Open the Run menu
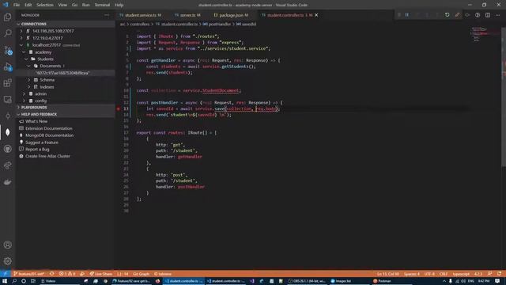The height and width of the screenshot is (285, 506). pos(86,5)
